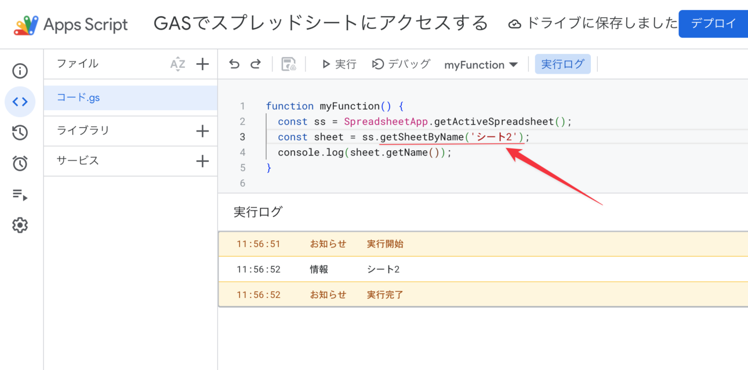Click the project title to rename it

(x=321, y=24)
